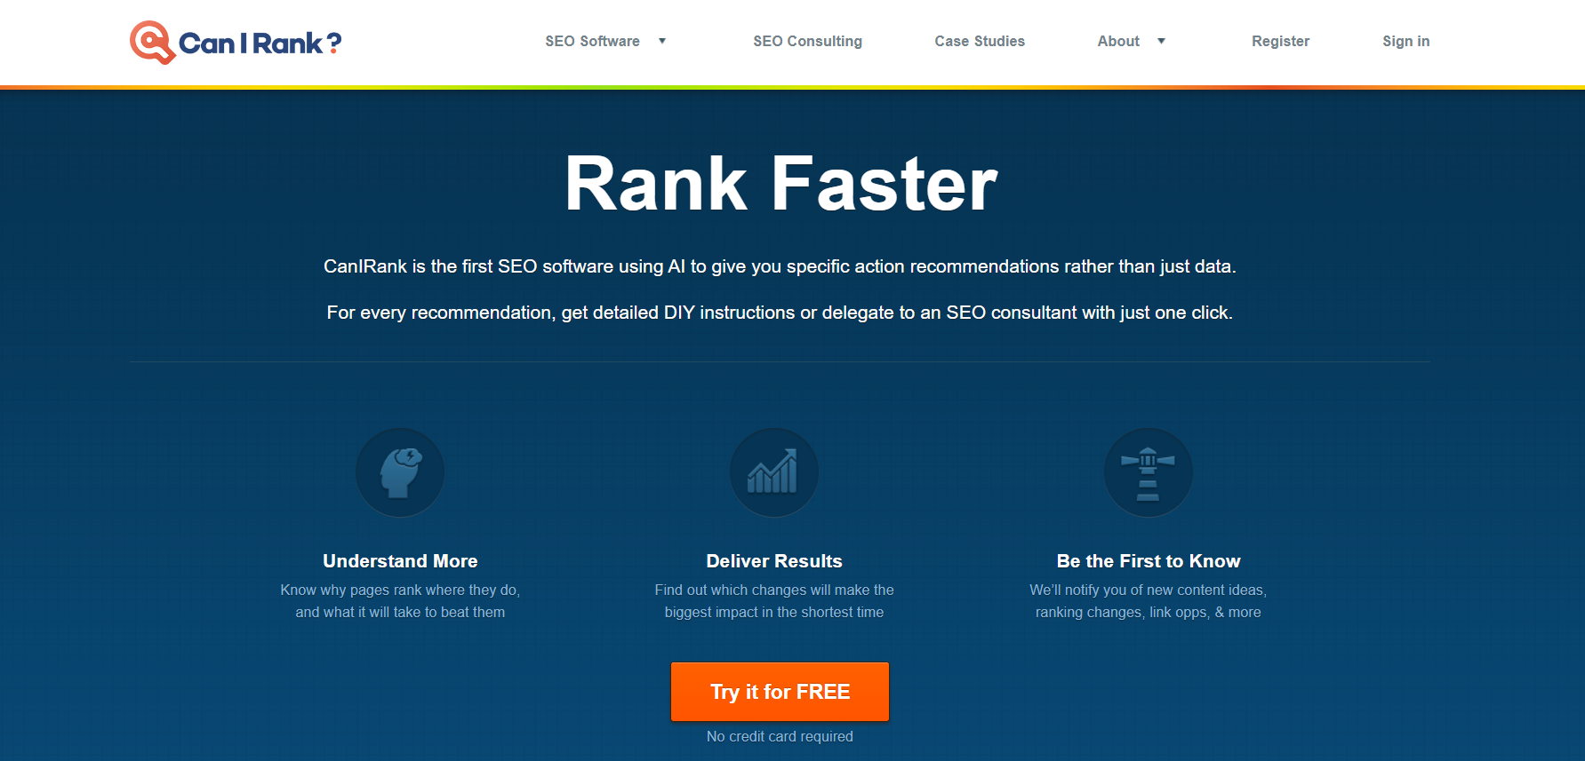The width and height of the screenshot is (1585, 761).
Task: Open the About menu item
Action: point(1118,41)
